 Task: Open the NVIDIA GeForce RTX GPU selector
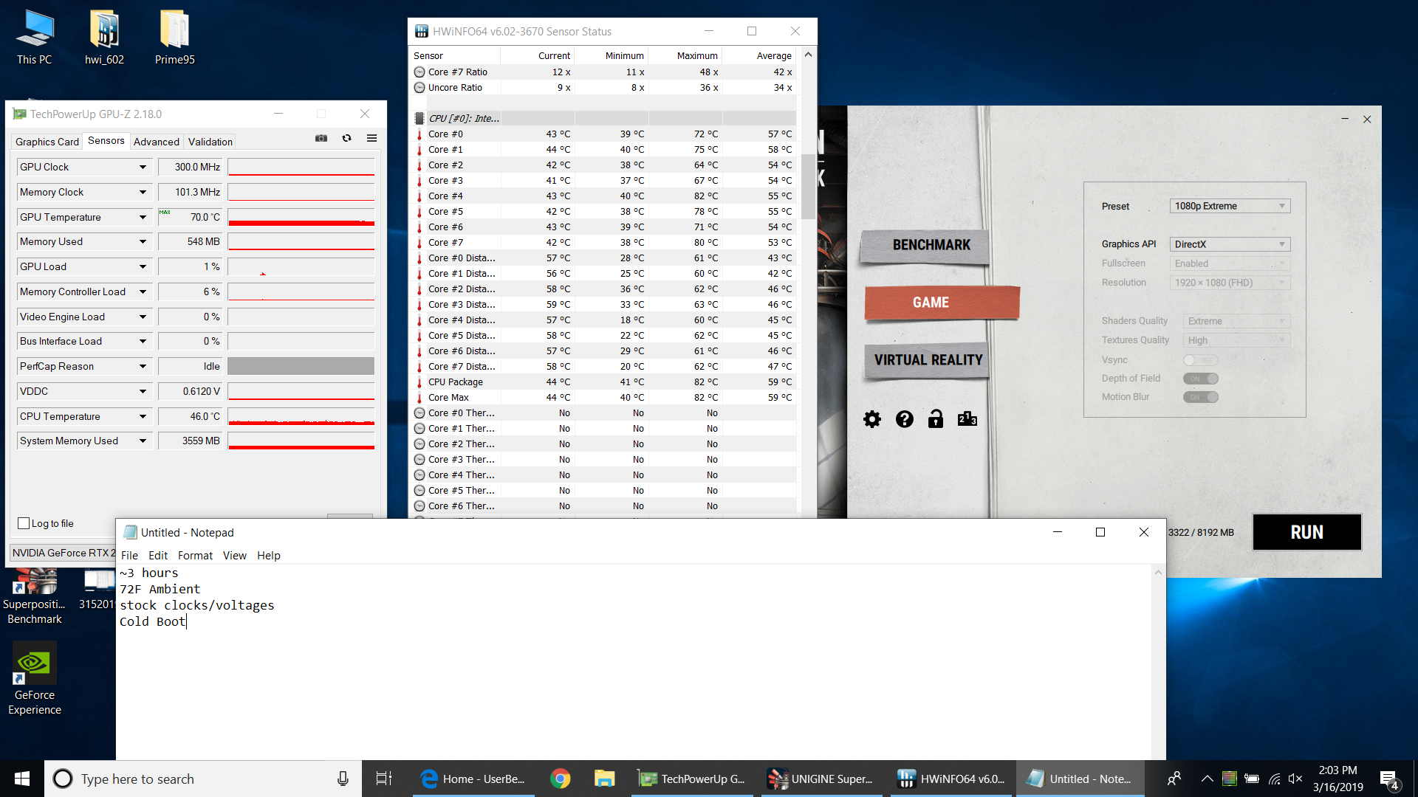[64, 553]
